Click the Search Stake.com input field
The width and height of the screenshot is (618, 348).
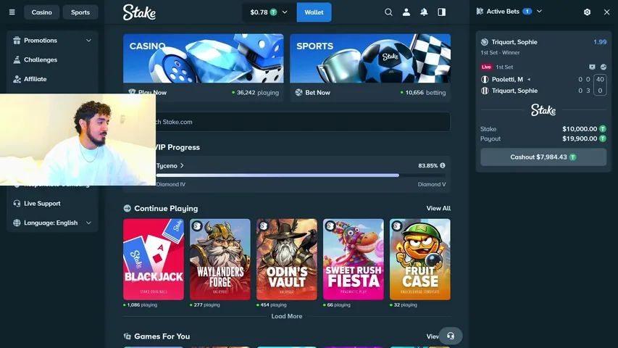[286, 122]
